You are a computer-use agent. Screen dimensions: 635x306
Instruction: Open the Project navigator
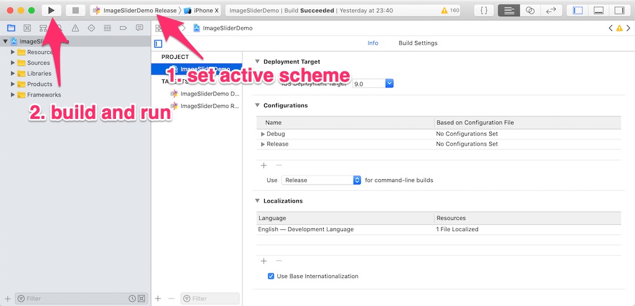[x=11, y=28]
